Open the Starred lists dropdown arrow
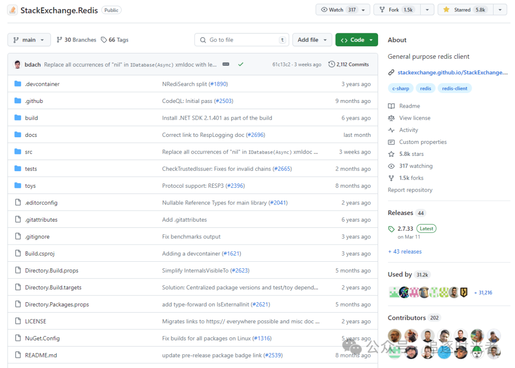 (x=500, y=10)
